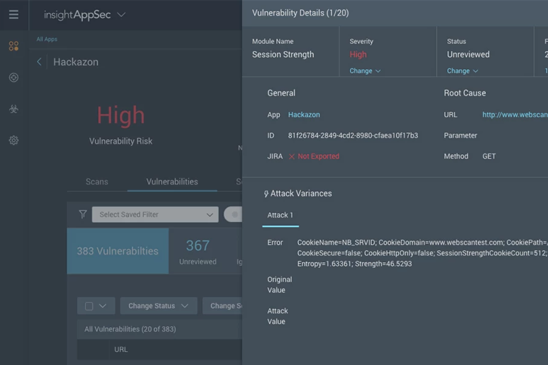Open the All Apps breadcrumb link
The image size is (548, 365).
47,39
